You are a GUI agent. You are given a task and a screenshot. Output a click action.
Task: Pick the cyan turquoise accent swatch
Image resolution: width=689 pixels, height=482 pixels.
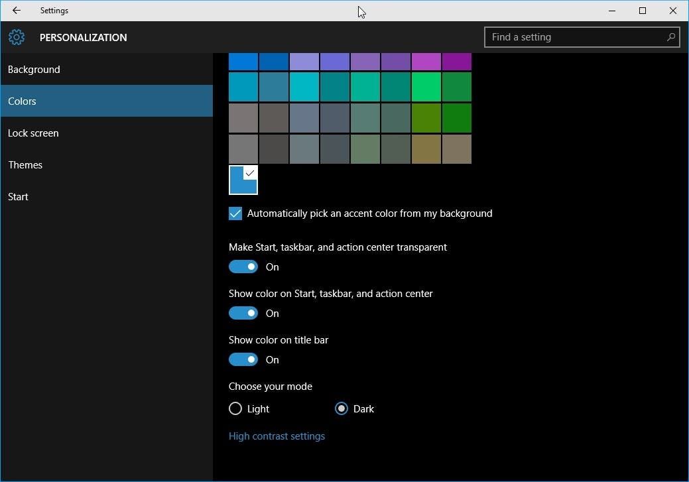pyautogui.click(x=304, y=87)
